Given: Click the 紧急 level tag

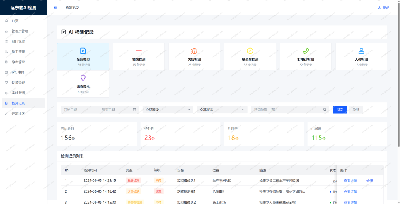Looking at the screenshot, I should click(159, 191).
